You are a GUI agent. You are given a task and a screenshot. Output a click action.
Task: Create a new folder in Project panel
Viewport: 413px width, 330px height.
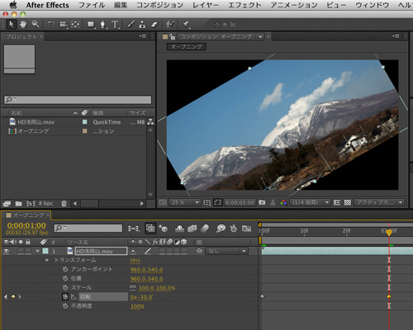point(18,204)
